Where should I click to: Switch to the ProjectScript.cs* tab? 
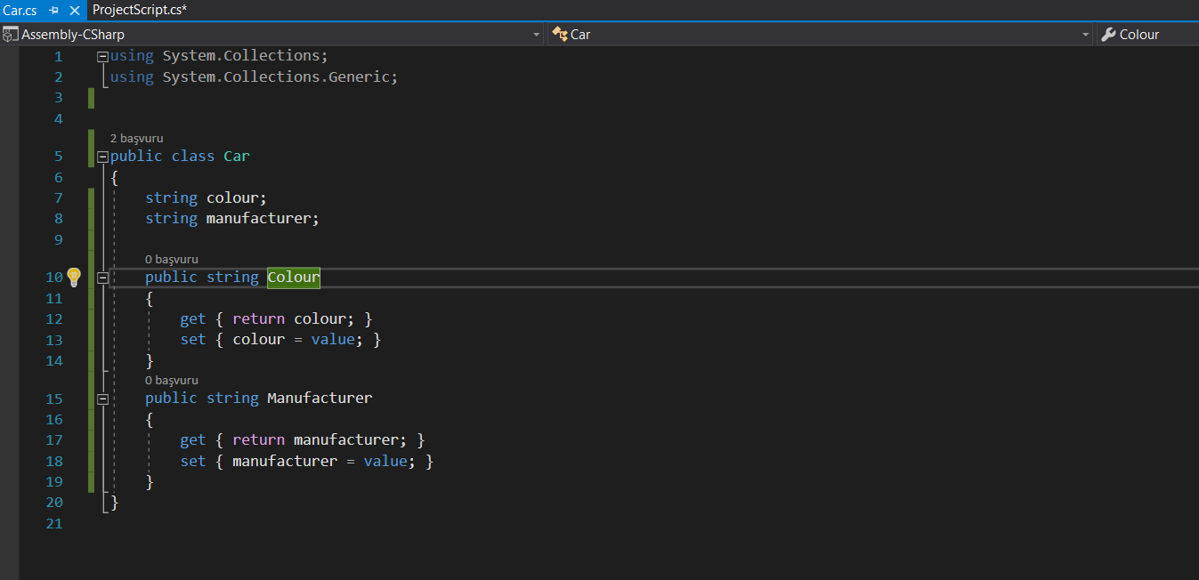pos(140,10)
